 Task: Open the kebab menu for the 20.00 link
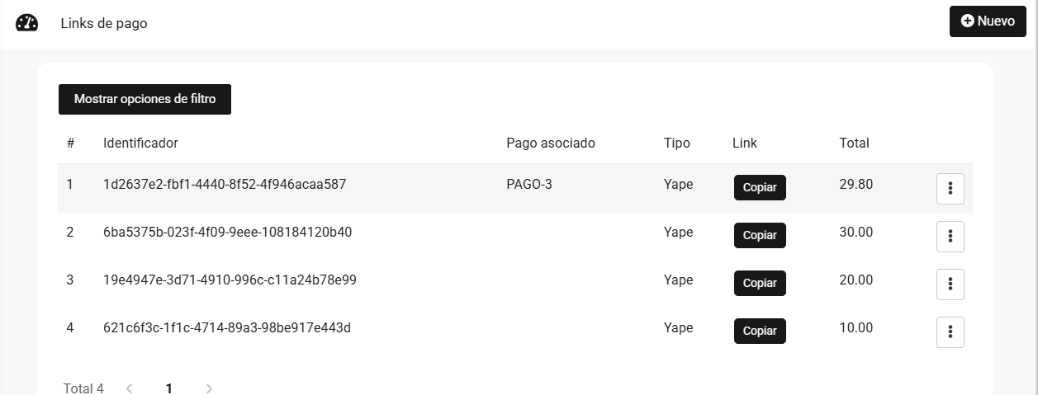950,284
